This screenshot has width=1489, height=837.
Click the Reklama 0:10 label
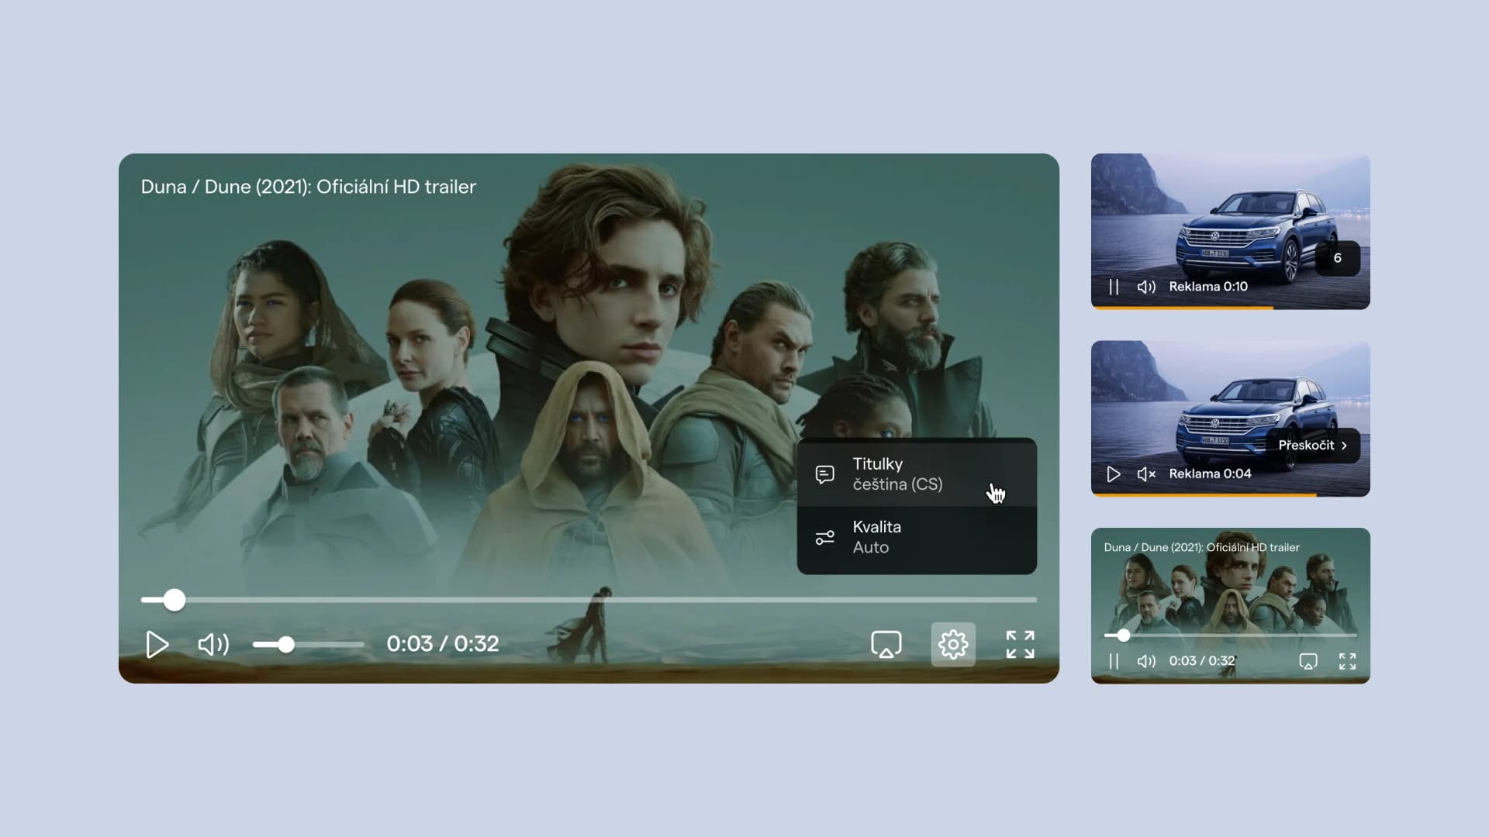click(1208, 287)
